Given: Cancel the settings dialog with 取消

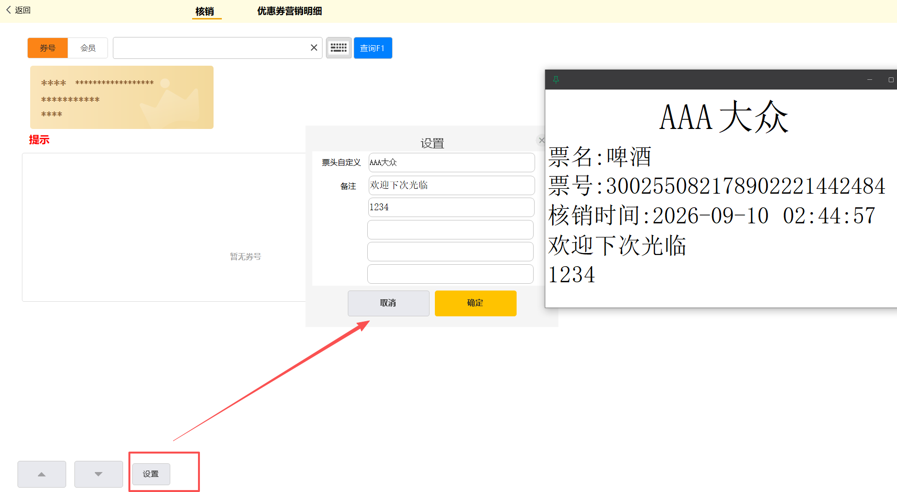Looking at the screenshot, I should coord(388,303).
